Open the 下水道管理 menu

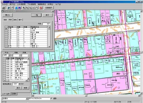[x=31, y=4]
